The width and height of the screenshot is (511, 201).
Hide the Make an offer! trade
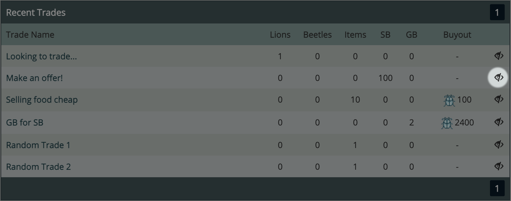[x=499, y=77]
